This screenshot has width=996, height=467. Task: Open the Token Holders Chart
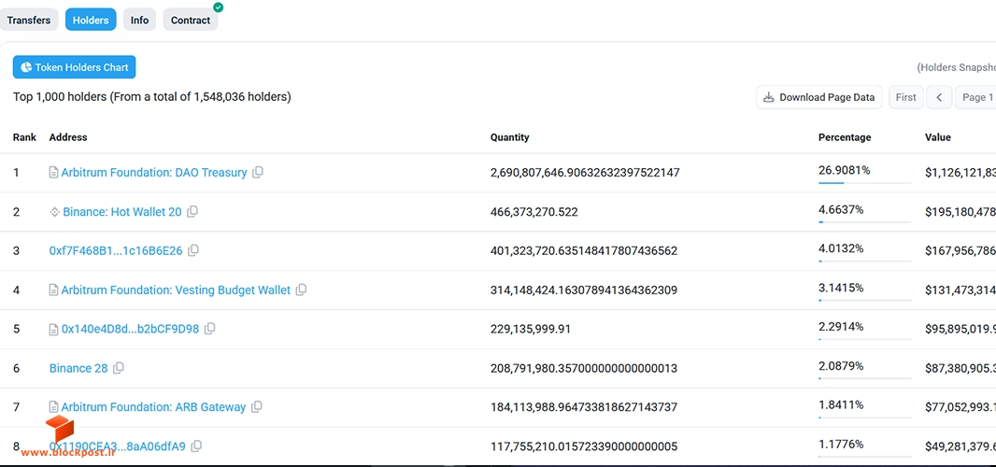(75, 67)
